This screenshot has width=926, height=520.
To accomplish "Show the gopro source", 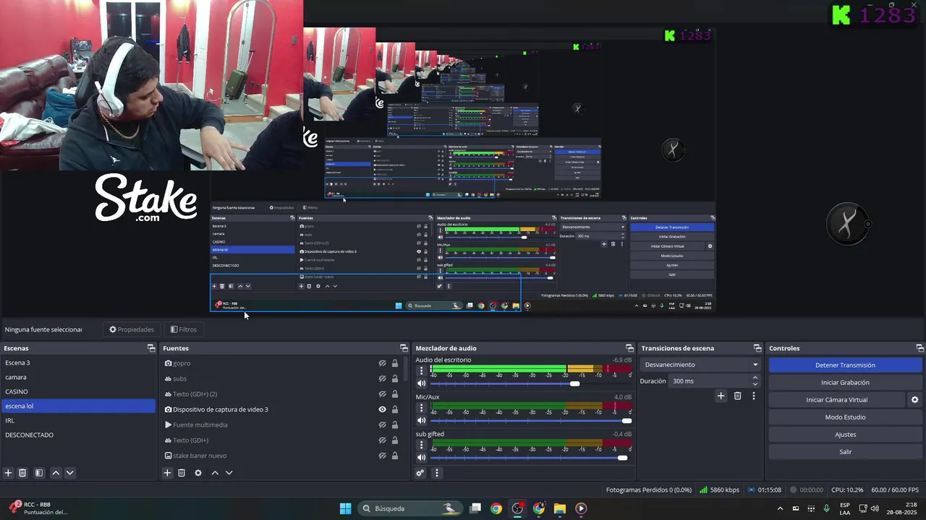I will pyautogui.click(x=382, y=363).
